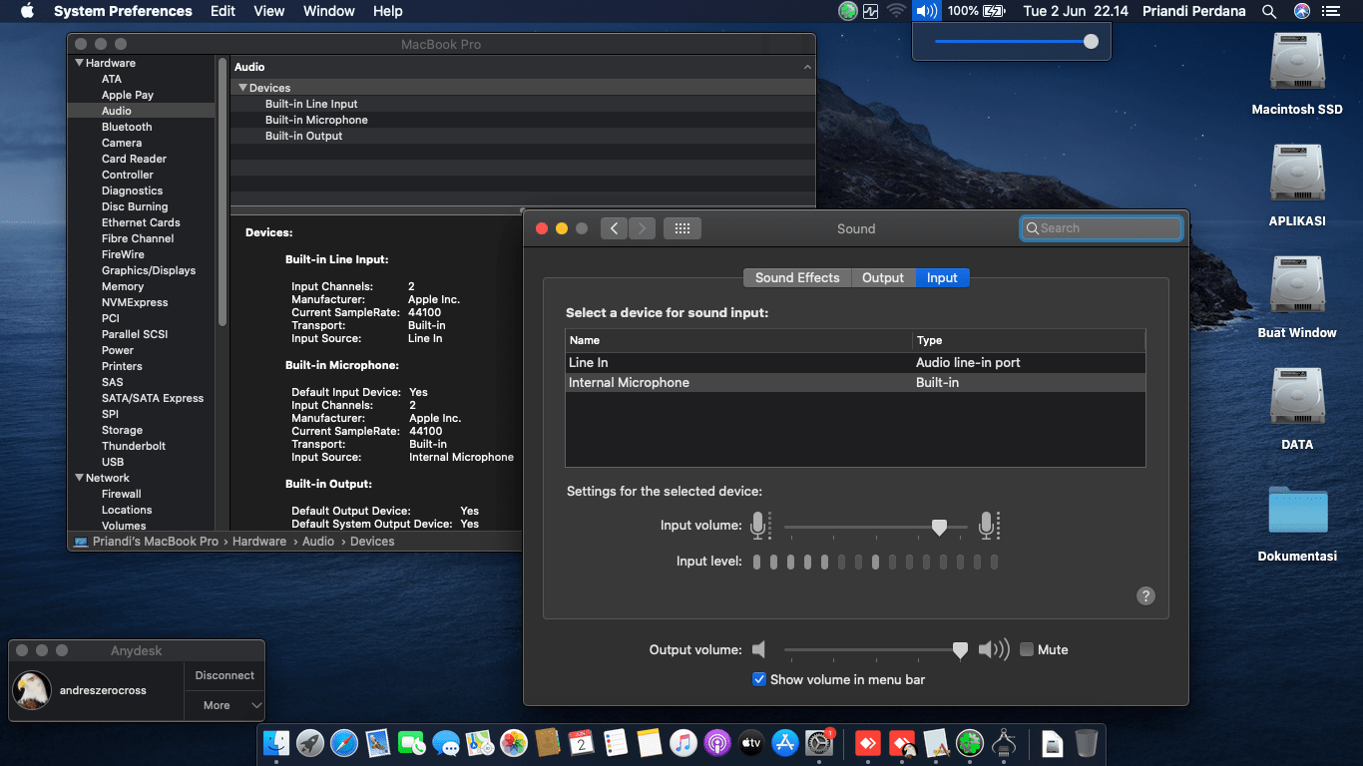Select Thunderbolt in the sidebar
Viewport: 1363px width, 766px height.
(134, 446)
